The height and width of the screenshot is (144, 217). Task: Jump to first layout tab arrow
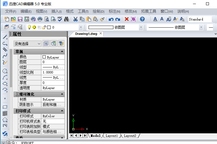pyautogui.click(x=71, y=135)
